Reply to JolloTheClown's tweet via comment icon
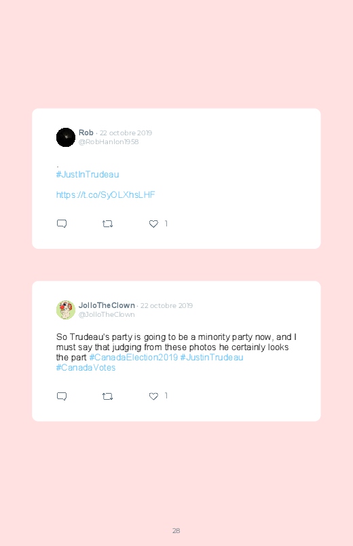The width and height of the screenshot is (353, 546). (x=62, y=396)
